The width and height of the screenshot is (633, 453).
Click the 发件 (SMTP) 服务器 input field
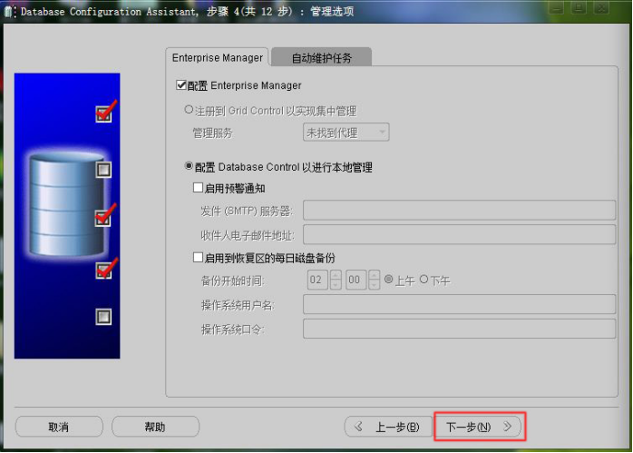459,210
